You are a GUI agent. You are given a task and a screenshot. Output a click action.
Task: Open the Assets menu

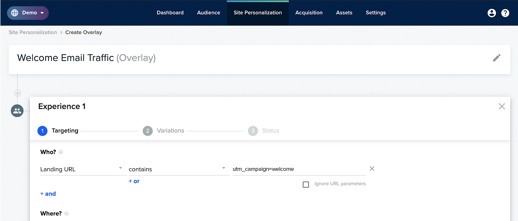(x=344, y=13)
